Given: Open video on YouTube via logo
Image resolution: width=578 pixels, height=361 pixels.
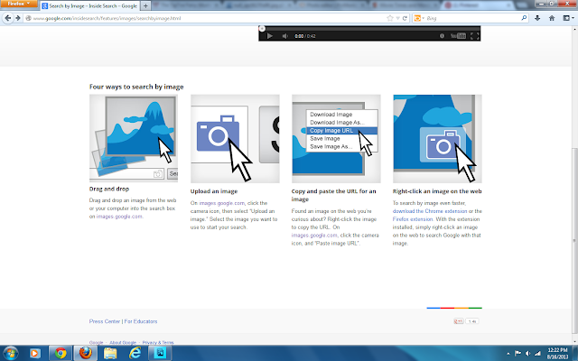Looking at the screenshot, I should 458,36.
